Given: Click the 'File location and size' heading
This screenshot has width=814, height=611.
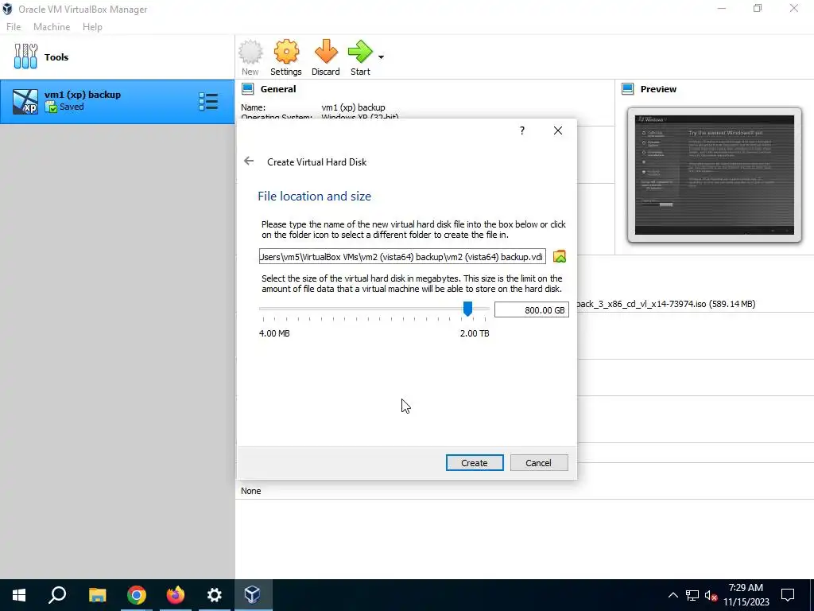Looking at the screenshot, I should tap(315, 197).
